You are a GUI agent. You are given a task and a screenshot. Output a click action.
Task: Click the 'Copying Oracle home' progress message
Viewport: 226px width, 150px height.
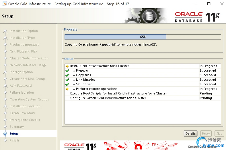pos(110,45)
